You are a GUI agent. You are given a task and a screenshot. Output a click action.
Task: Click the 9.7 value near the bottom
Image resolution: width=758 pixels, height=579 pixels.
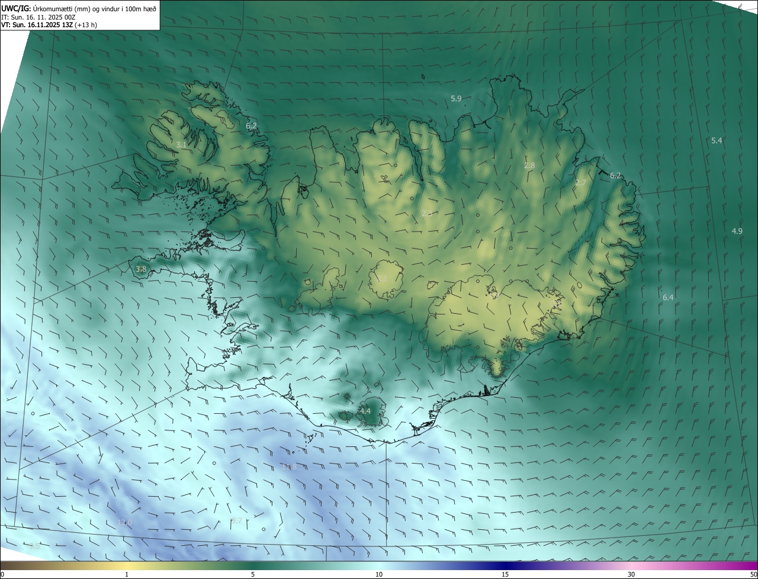coord(236,521)
